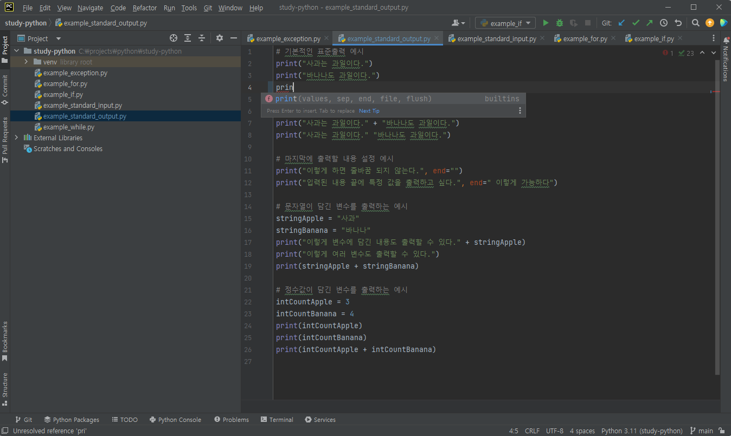
Task: Expand all in Project panel
Action: [188, 38]
